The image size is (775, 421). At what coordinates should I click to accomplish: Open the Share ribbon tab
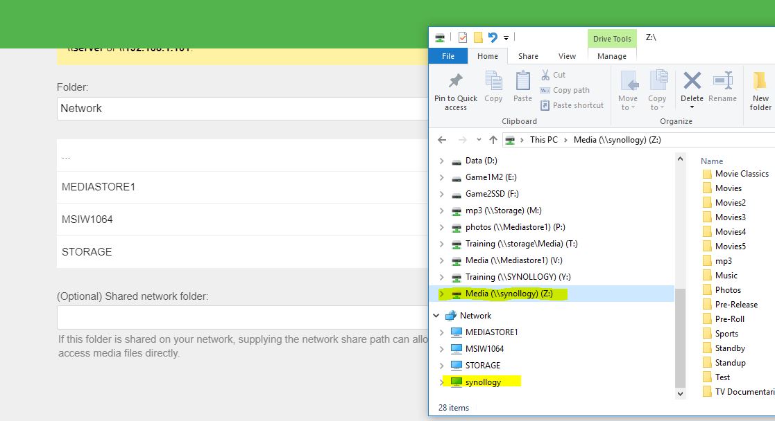(528, 56)
